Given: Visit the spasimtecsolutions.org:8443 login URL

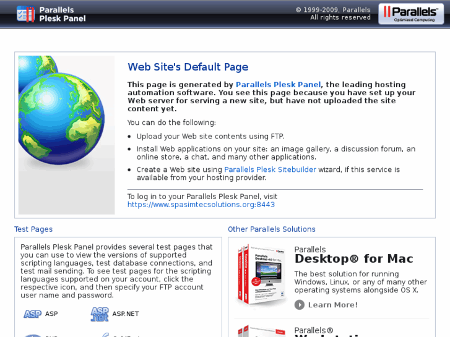Looking at the screenshot, I should (201, 205).
